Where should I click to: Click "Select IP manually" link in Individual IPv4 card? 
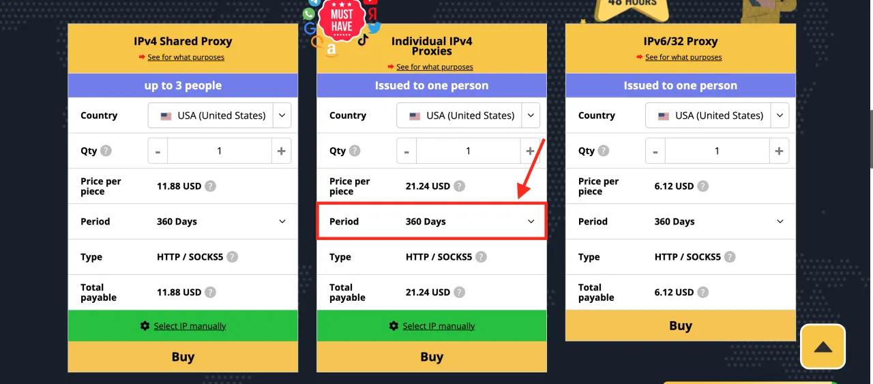pos(439,326)
